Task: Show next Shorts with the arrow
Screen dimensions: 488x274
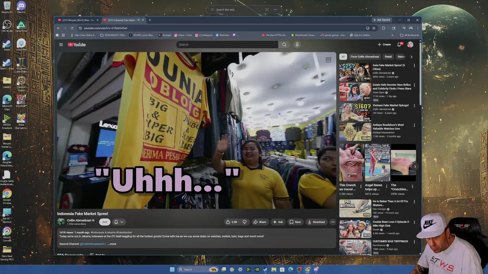Action: [x=415, y=166]
